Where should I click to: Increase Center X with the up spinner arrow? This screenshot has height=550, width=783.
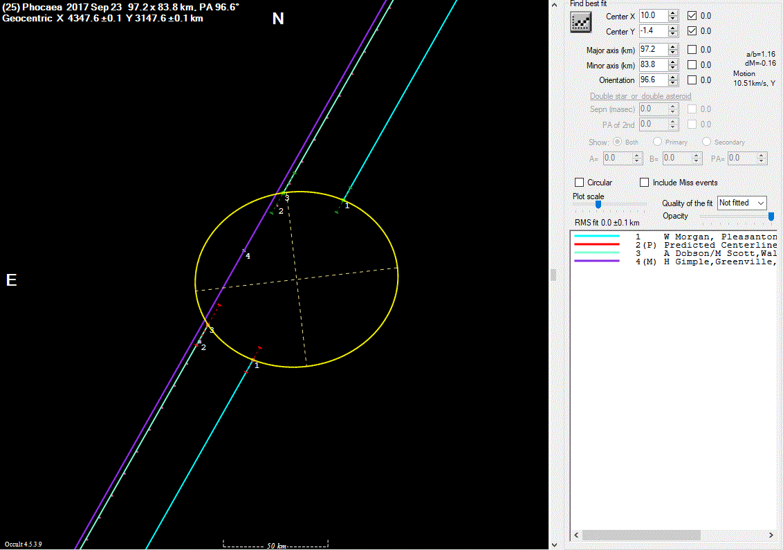pyautogui.click(x=673, y=12)
